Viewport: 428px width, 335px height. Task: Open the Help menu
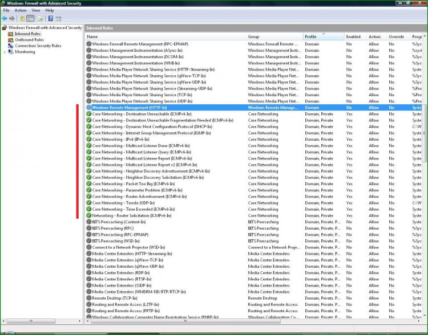(x=50, y=10)
